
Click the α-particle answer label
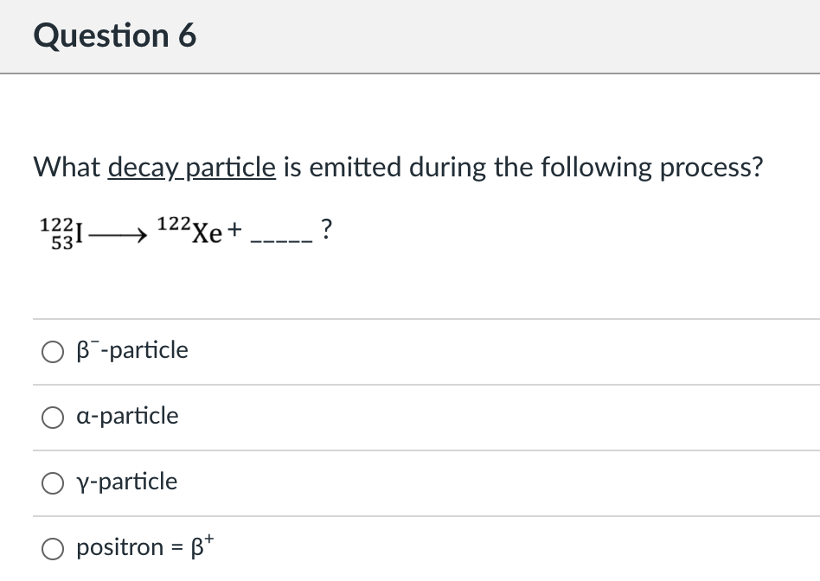point(126,416)
